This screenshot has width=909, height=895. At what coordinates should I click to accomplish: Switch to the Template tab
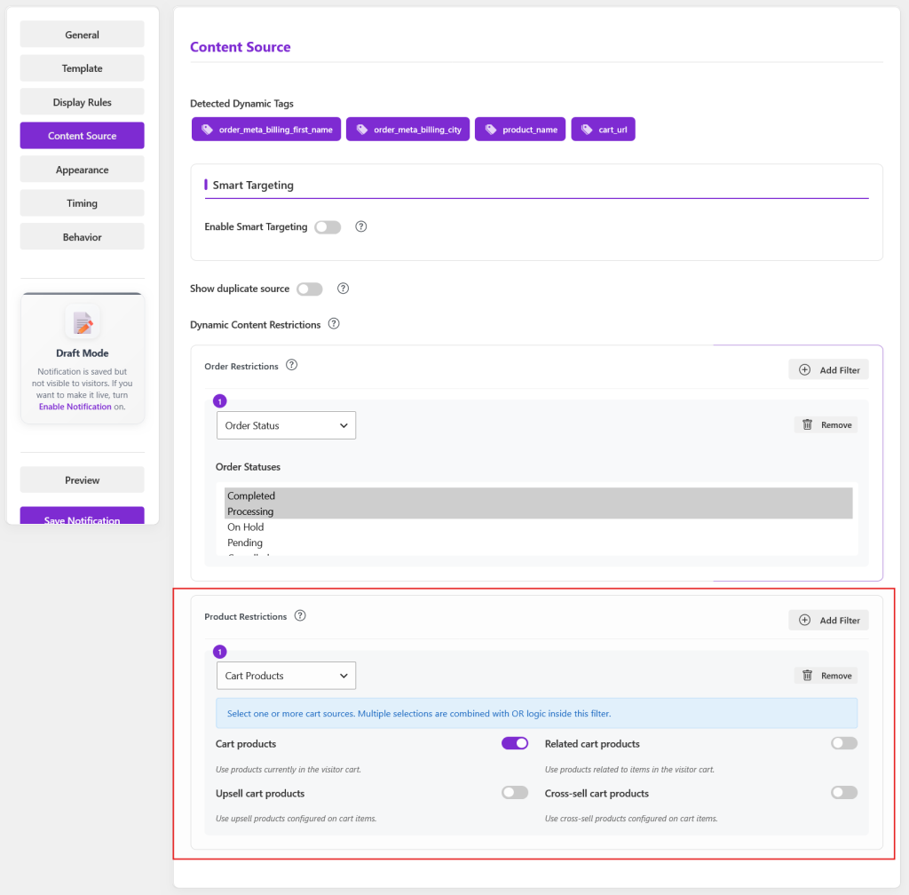click(x=83, y=67)
